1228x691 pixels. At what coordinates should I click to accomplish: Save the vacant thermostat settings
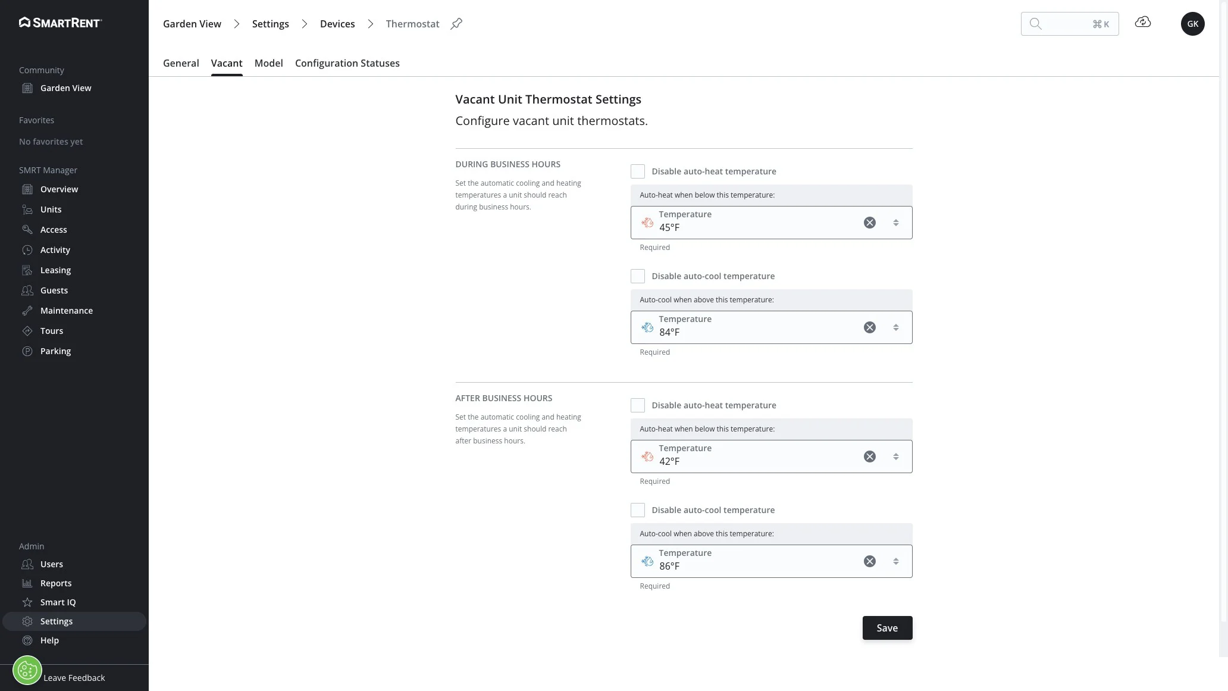(887, 628)
